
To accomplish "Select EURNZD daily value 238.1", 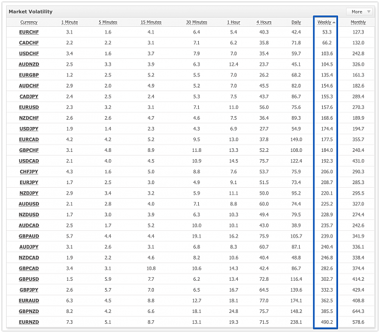I will pyautogui.click(x=296, y=322).
